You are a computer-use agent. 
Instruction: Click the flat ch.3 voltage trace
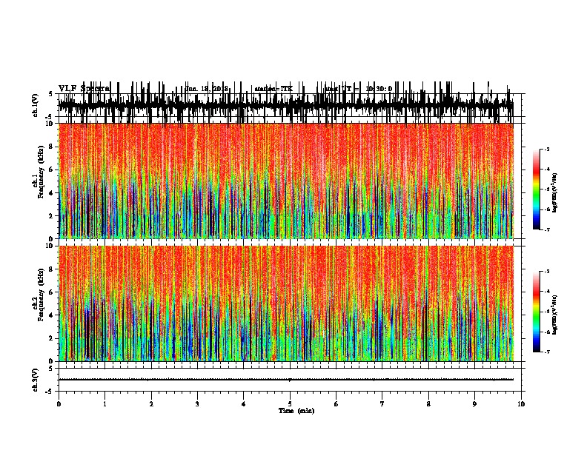pyautogui.click(x=286, y=380)
